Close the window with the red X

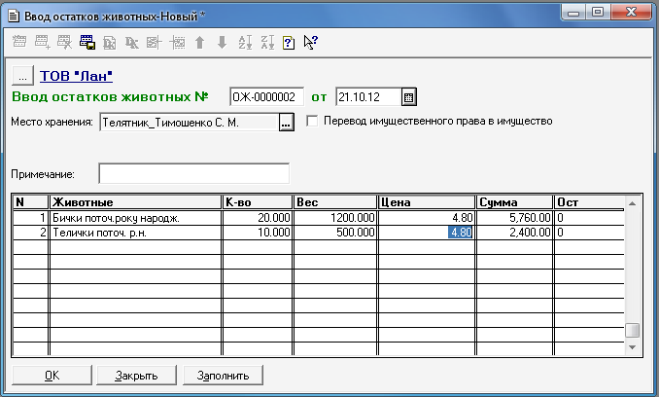point(631,13)
